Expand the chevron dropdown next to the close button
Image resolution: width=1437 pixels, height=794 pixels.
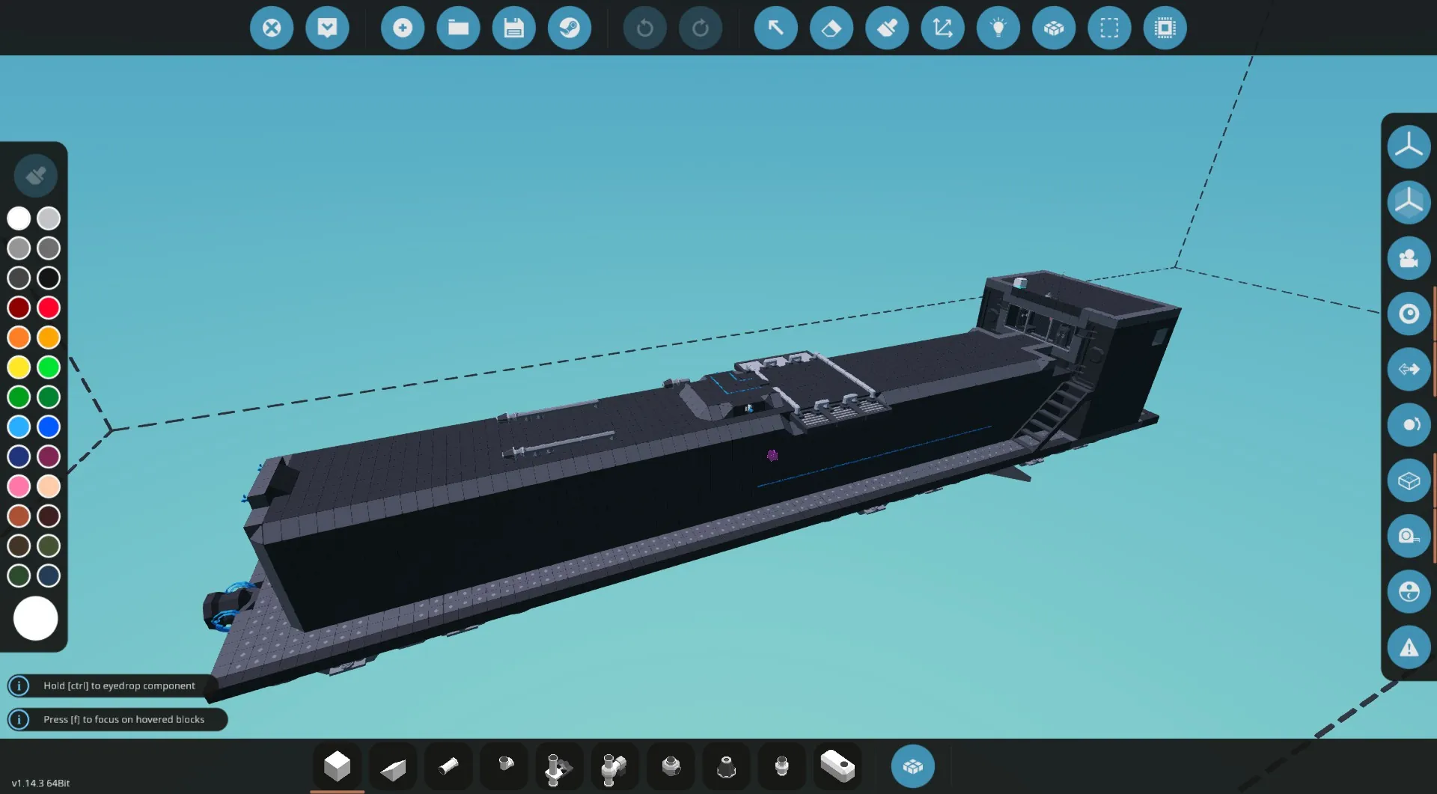(x=327, y=28)
